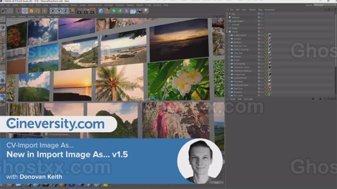
Task: Click the Viewport Solo icon in left palette
Action: tap(3, 81)
